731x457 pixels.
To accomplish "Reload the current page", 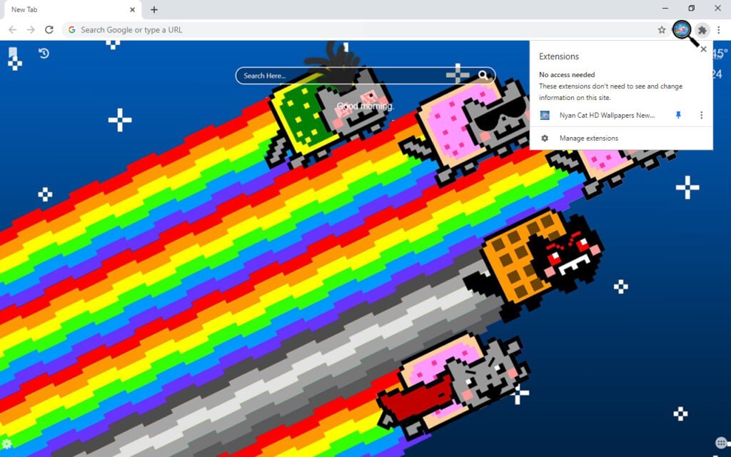I will (x=49, y=30).
